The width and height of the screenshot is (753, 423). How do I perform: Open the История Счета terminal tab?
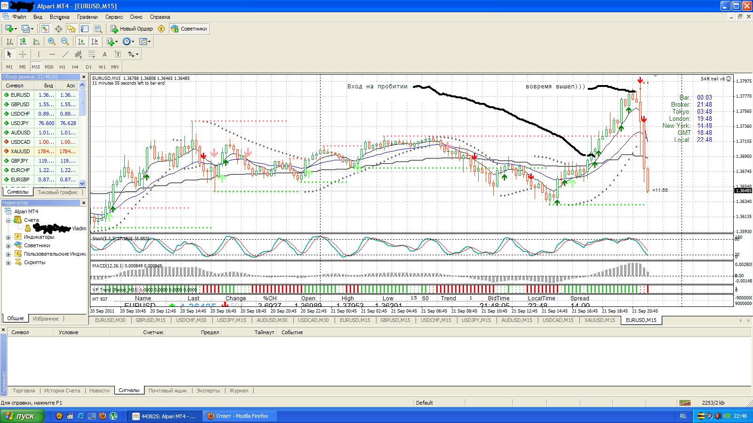pos(62,390)
